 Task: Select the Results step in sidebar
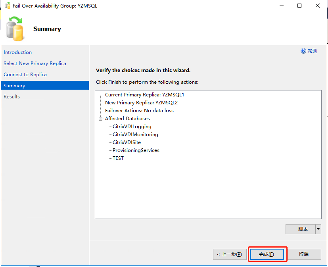point(12,97)
